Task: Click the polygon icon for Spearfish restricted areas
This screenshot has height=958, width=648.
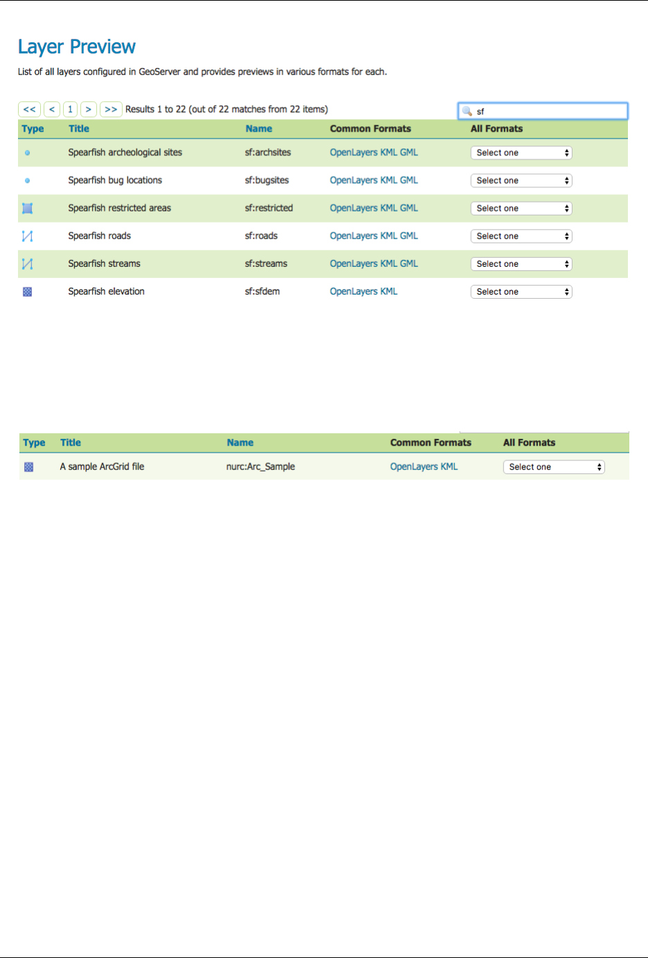Action: point(28,208)
